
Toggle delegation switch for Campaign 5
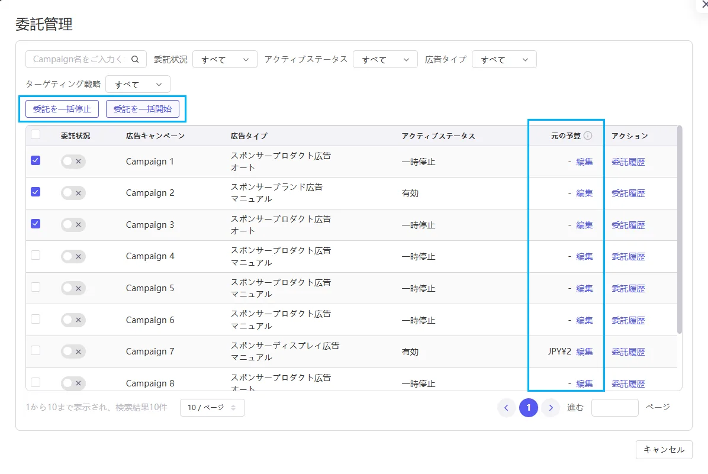(x=73, y=288)
